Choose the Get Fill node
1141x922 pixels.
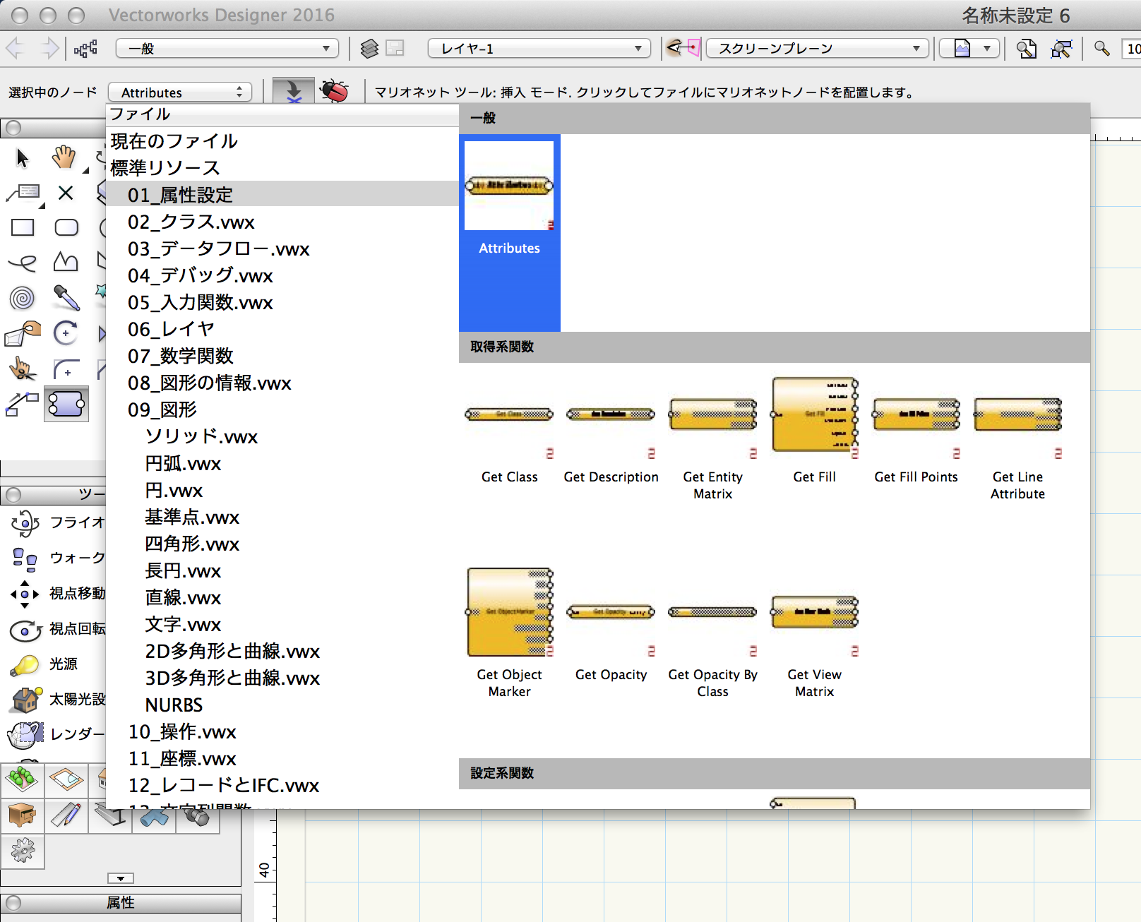(x=814, y=431)
